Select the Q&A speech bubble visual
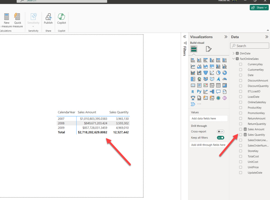The image size is (270, 200). click(218, 92)
